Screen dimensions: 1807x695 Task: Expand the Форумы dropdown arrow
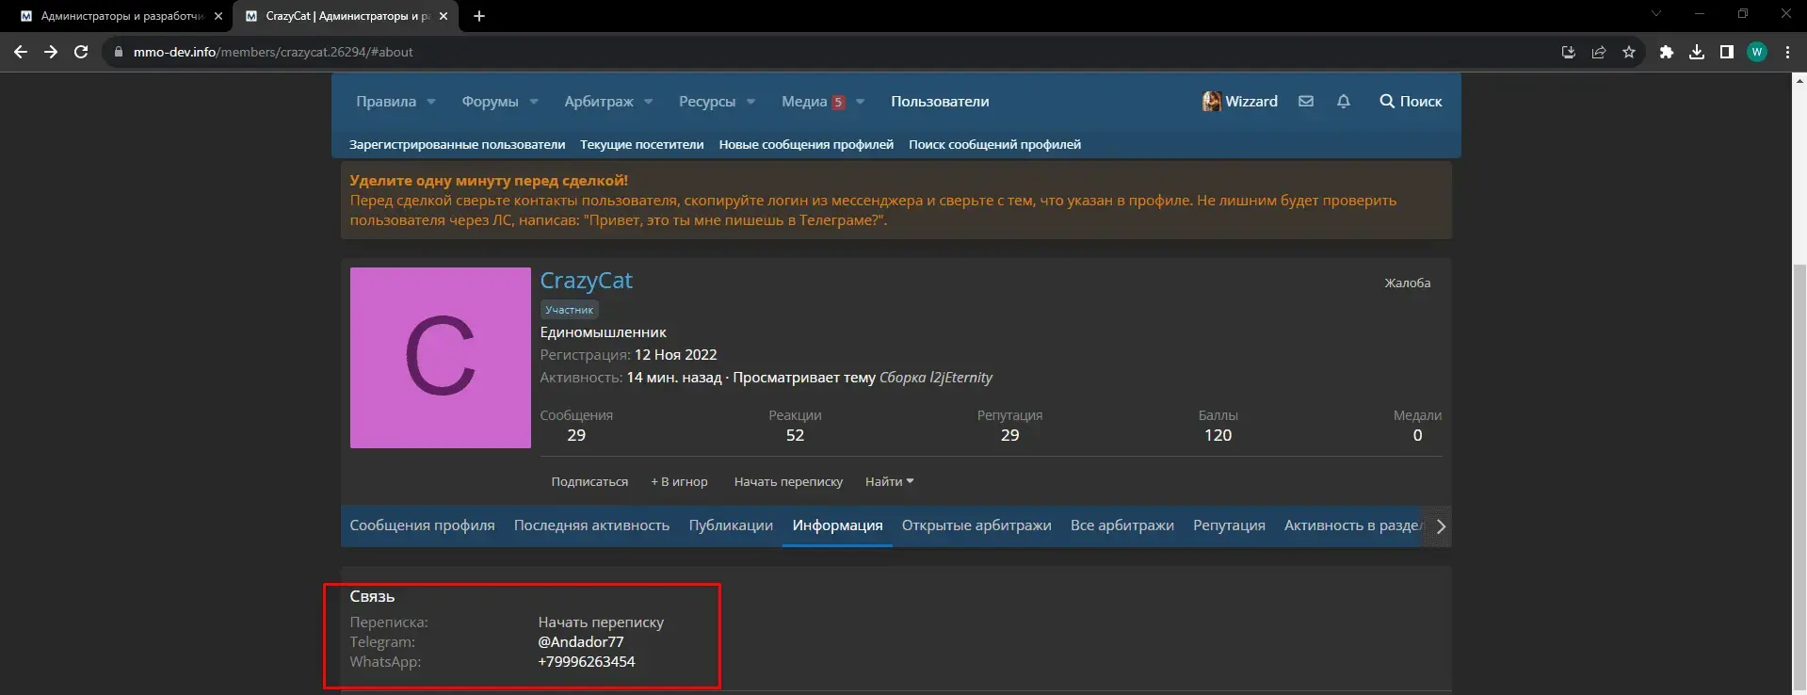coord(534,102)
